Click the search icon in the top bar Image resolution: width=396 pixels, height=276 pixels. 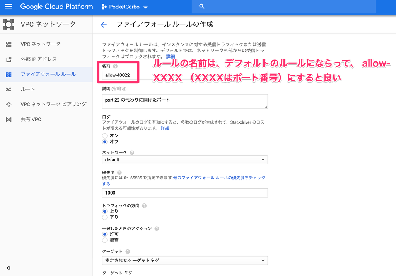point(201,7)
